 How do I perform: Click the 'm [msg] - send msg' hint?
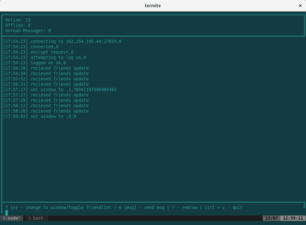(x=142, y=207)
